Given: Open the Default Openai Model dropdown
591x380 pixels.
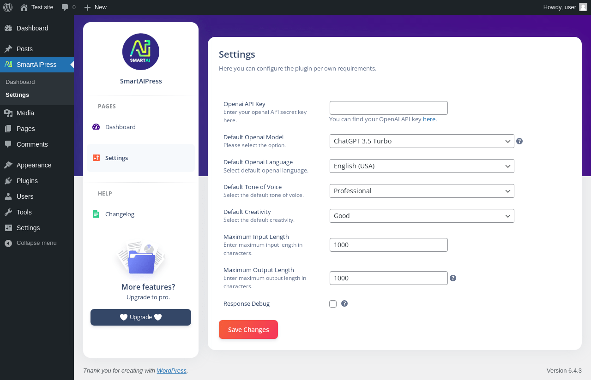Looking at the screenshot, I should pyautogui.click(x=422, y=141).
